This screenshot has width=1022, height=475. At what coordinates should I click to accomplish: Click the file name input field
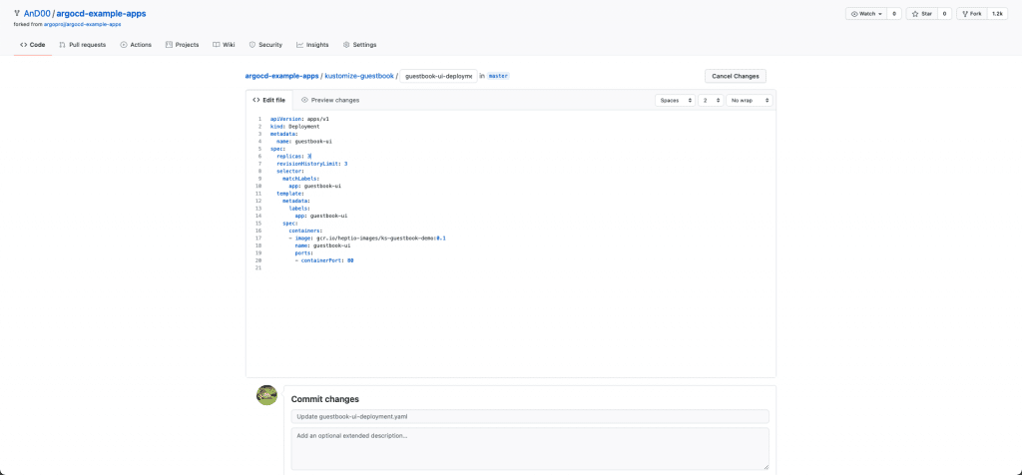coord(438,76)
